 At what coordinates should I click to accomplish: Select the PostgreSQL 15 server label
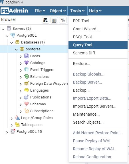point(29,132)
